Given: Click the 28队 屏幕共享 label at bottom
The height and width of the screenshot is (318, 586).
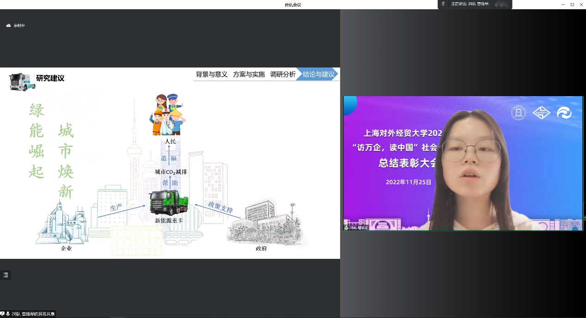Looking at the screenshot, I should (x=33, y=314).
